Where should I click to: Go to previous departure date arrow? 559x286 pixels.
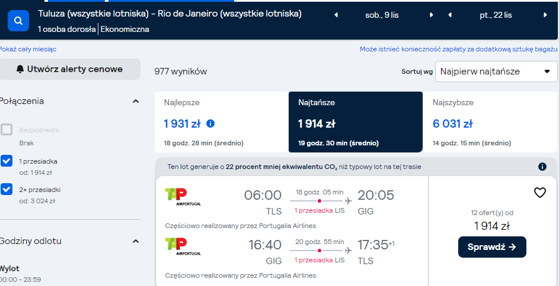pyautogui.click(x=336, y=15)
